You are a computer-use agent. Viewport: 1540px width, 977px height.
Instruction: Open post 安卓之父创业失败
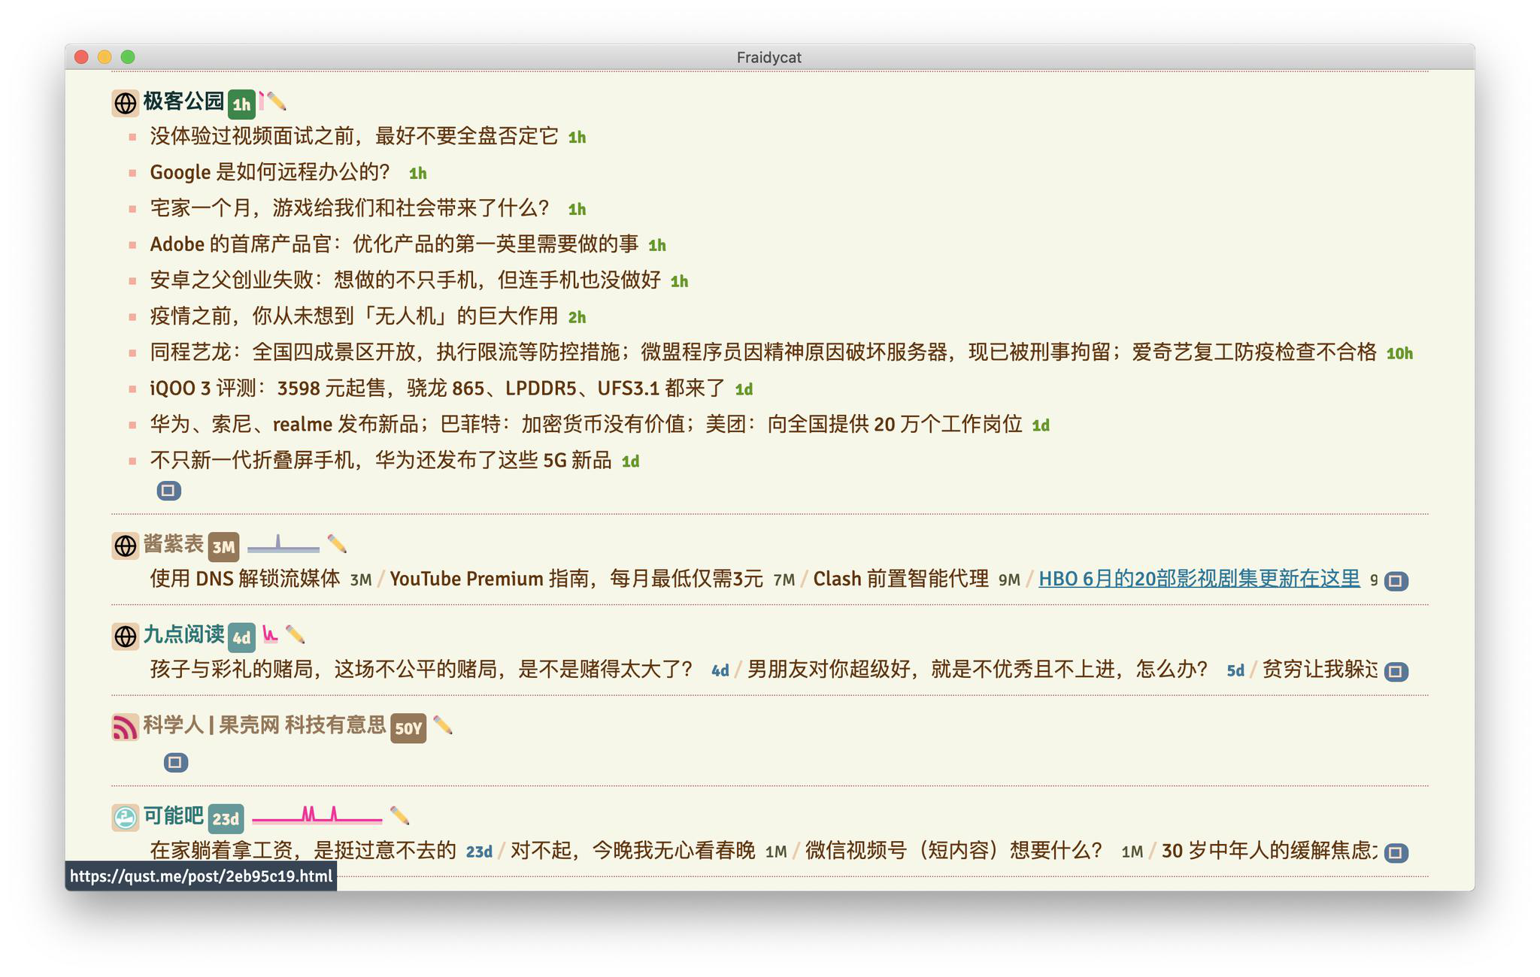405,280
